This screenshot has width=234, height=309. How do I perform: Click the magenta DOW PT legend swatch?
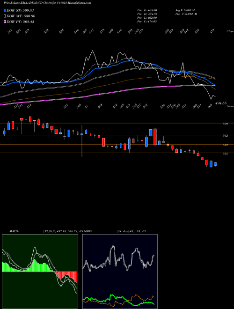[5, 22]
